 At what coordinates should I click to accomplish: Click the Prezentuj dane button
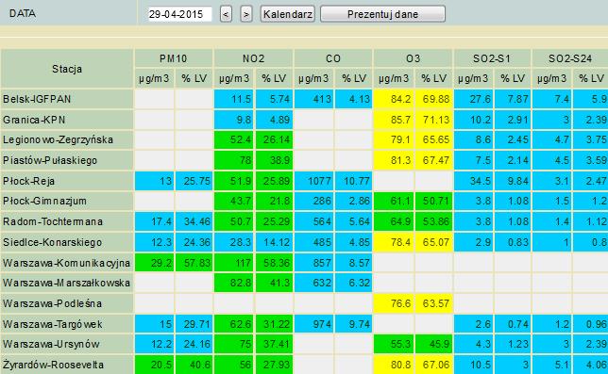pos(382,14)
